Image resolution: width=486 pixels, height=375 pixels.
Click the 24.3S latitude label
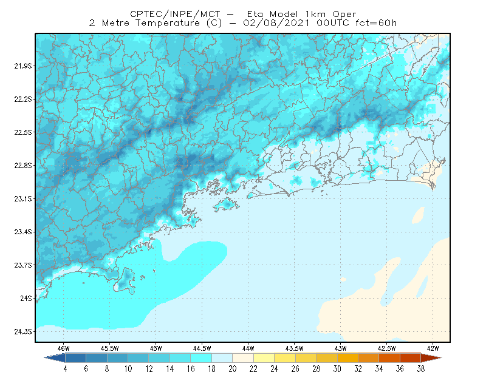click(x=23, y=331)
